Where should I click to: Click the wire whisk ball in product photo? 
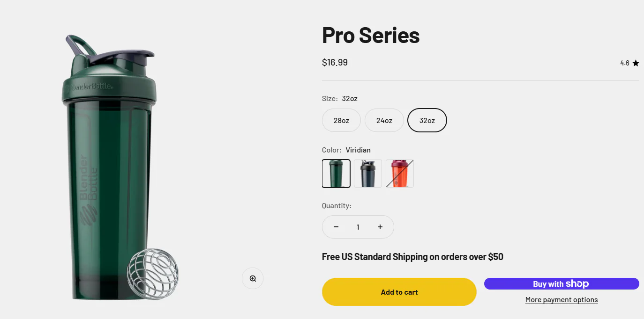153,274
